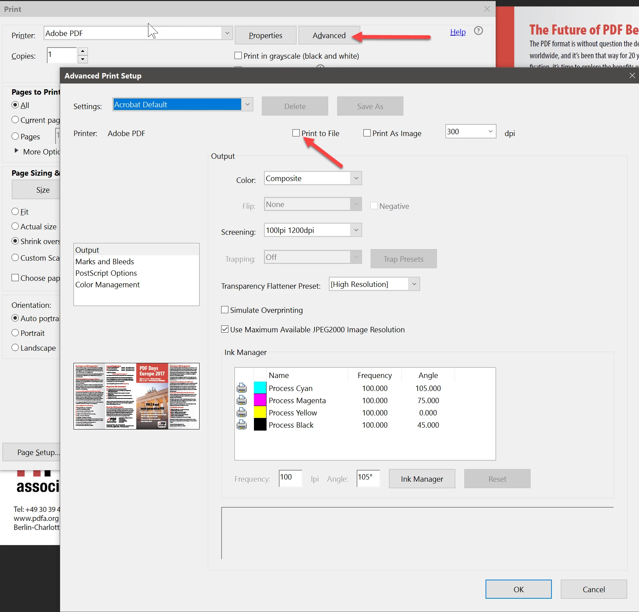
Task: Check the Choose paper source checkbox
Action: [x=15, y=278]
